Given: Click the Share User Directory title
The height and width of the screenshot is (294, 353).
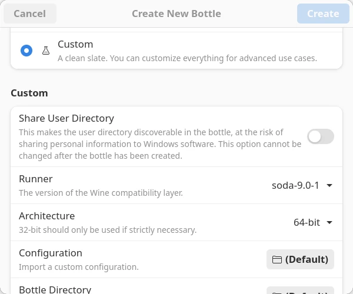Looking at the screenshot, I should (x=66, y=118).
